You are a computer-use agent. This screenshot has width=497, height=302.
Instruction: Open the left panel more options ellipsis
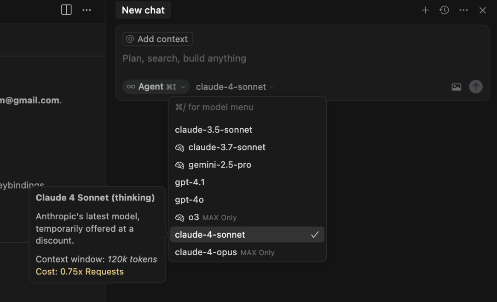[87, 10]
